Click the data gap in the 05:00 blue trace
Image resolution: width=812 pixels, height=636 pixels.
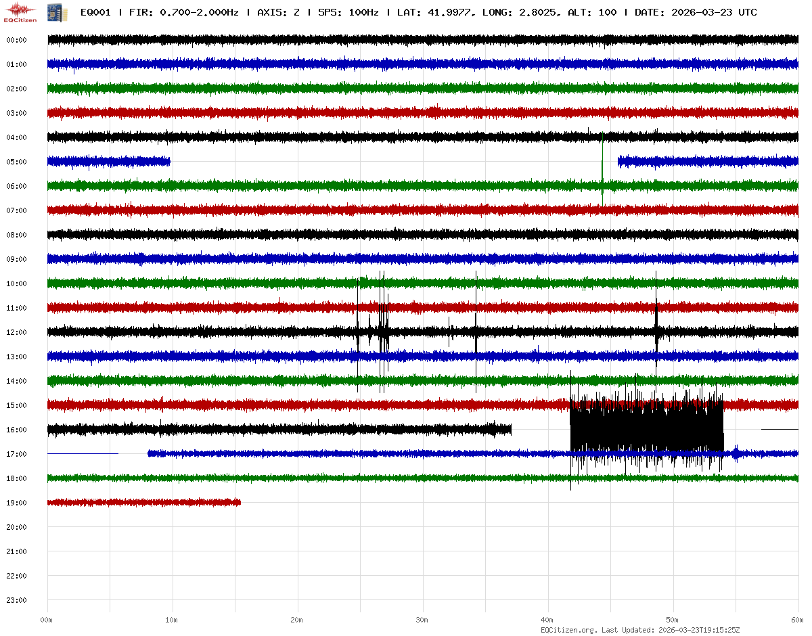pos(392,162)
